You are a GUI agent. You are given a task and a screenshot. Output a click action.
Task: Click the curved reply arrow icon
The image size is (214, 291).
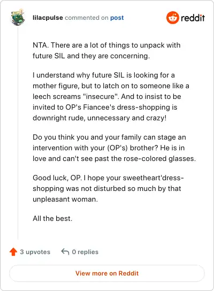pos(65,251)
